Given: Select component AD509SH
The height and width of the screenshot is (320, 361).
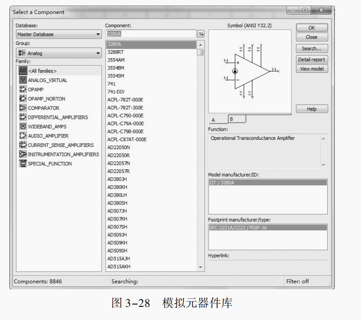Looking at the screenshot, I should pyautogui.click(x=151, y=251).
